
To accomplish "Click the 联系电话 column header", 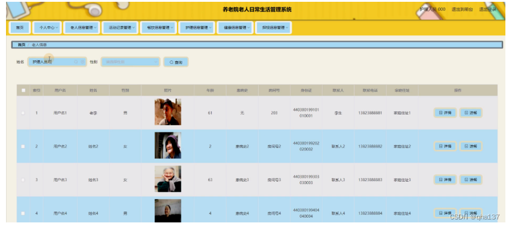I will (370, 91).
